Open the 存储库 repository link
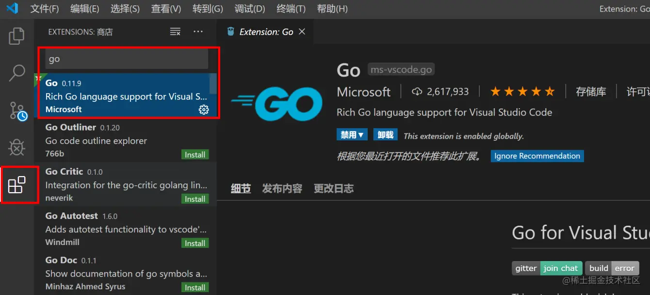This screenshot has width=650, height=295. coord(591,92)
